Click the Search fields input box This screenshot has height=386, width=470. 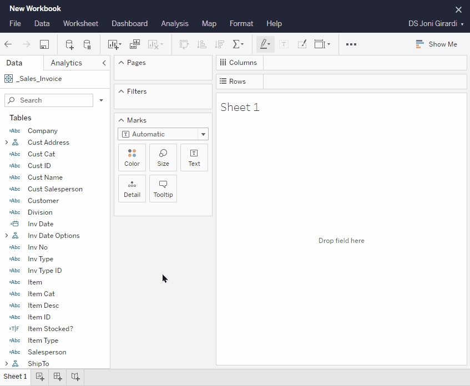coord(49,100)
